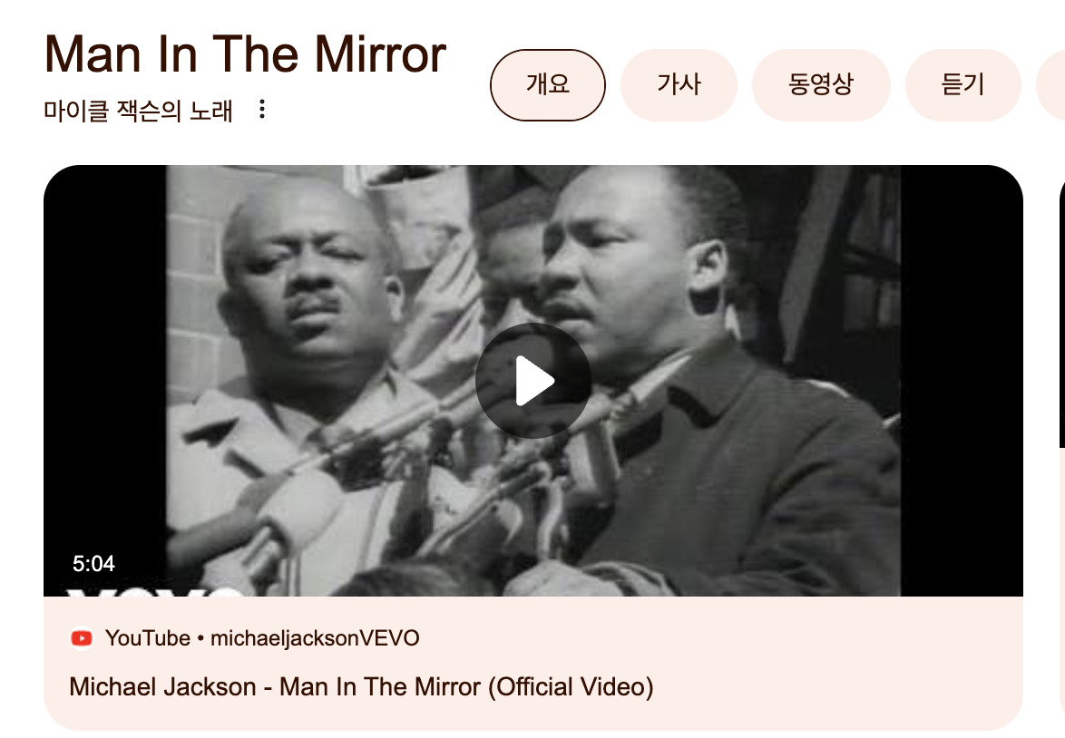Select the 개요 overview tab

click(547, 85)
